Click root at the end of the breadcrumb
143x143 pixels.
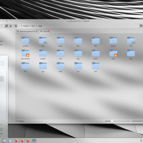click(x=40, y=26)
